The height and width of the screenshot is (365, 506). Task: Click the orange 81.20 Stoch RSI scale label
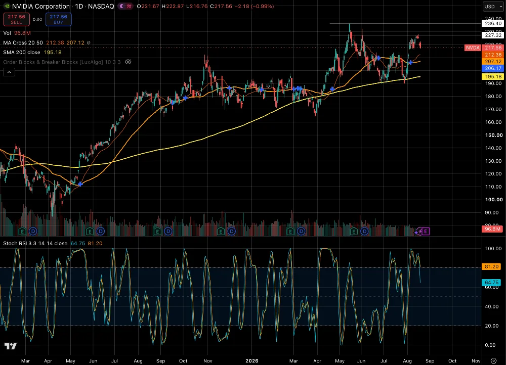[x=491, y=266]
